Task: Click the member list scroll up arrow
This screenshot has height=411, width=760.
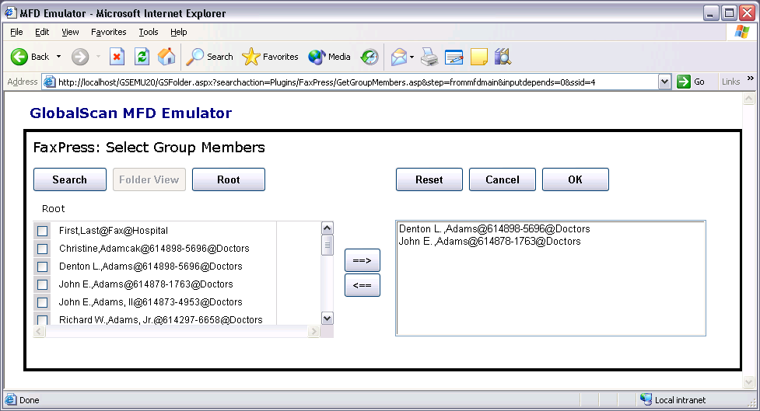Action: [327, 228]
